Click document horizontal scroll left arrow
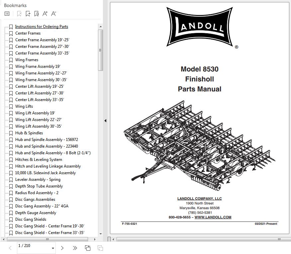Image resolution: width=291 pixels, height=254 pixels. pyautogui.click(x=113, y=239)
